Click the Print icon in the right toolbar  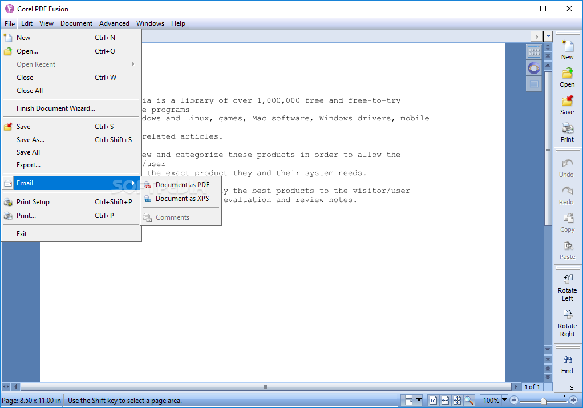pyautogui.click(x=568, y=128)
